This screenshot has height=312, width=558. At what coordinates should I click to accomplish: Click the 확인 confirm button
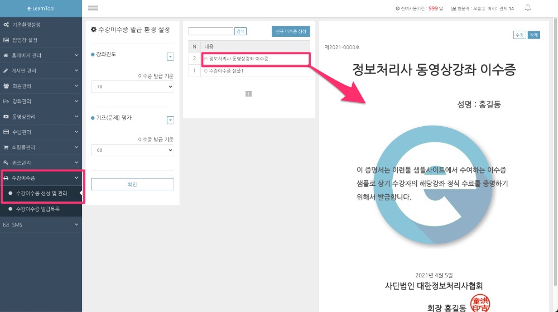tap(132, 184)
